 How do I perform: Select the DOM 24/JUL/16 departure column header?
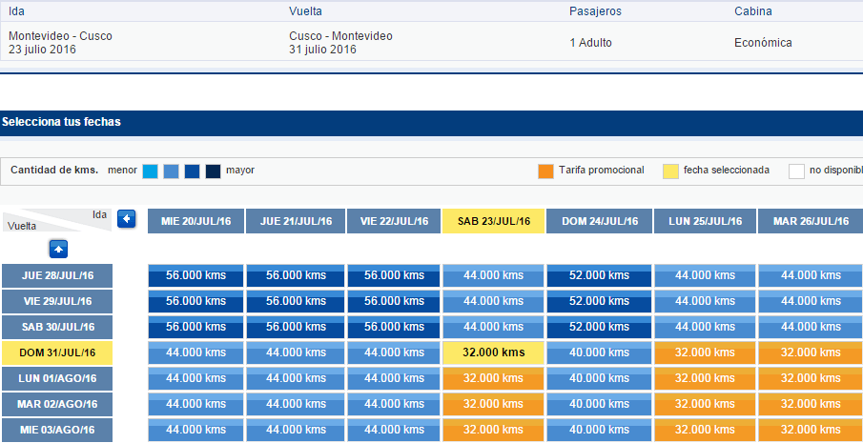[x=600, y=221]
